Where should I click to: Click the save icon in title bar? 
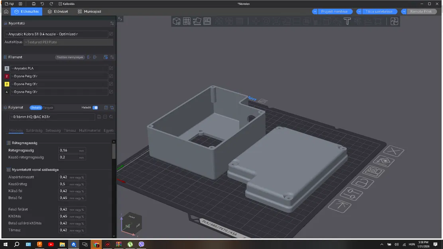click(34, 4)
